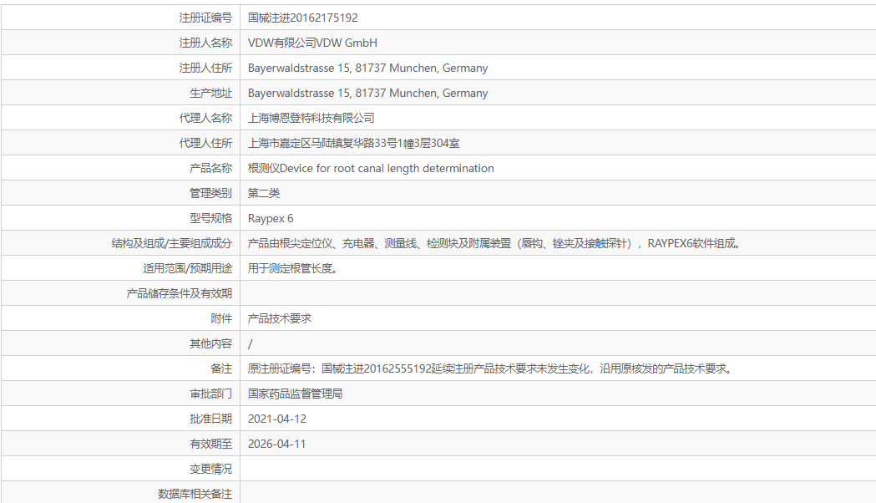Click the slash value in 其他内容 row
Viewport: 876px width, 503px height.
251,344
